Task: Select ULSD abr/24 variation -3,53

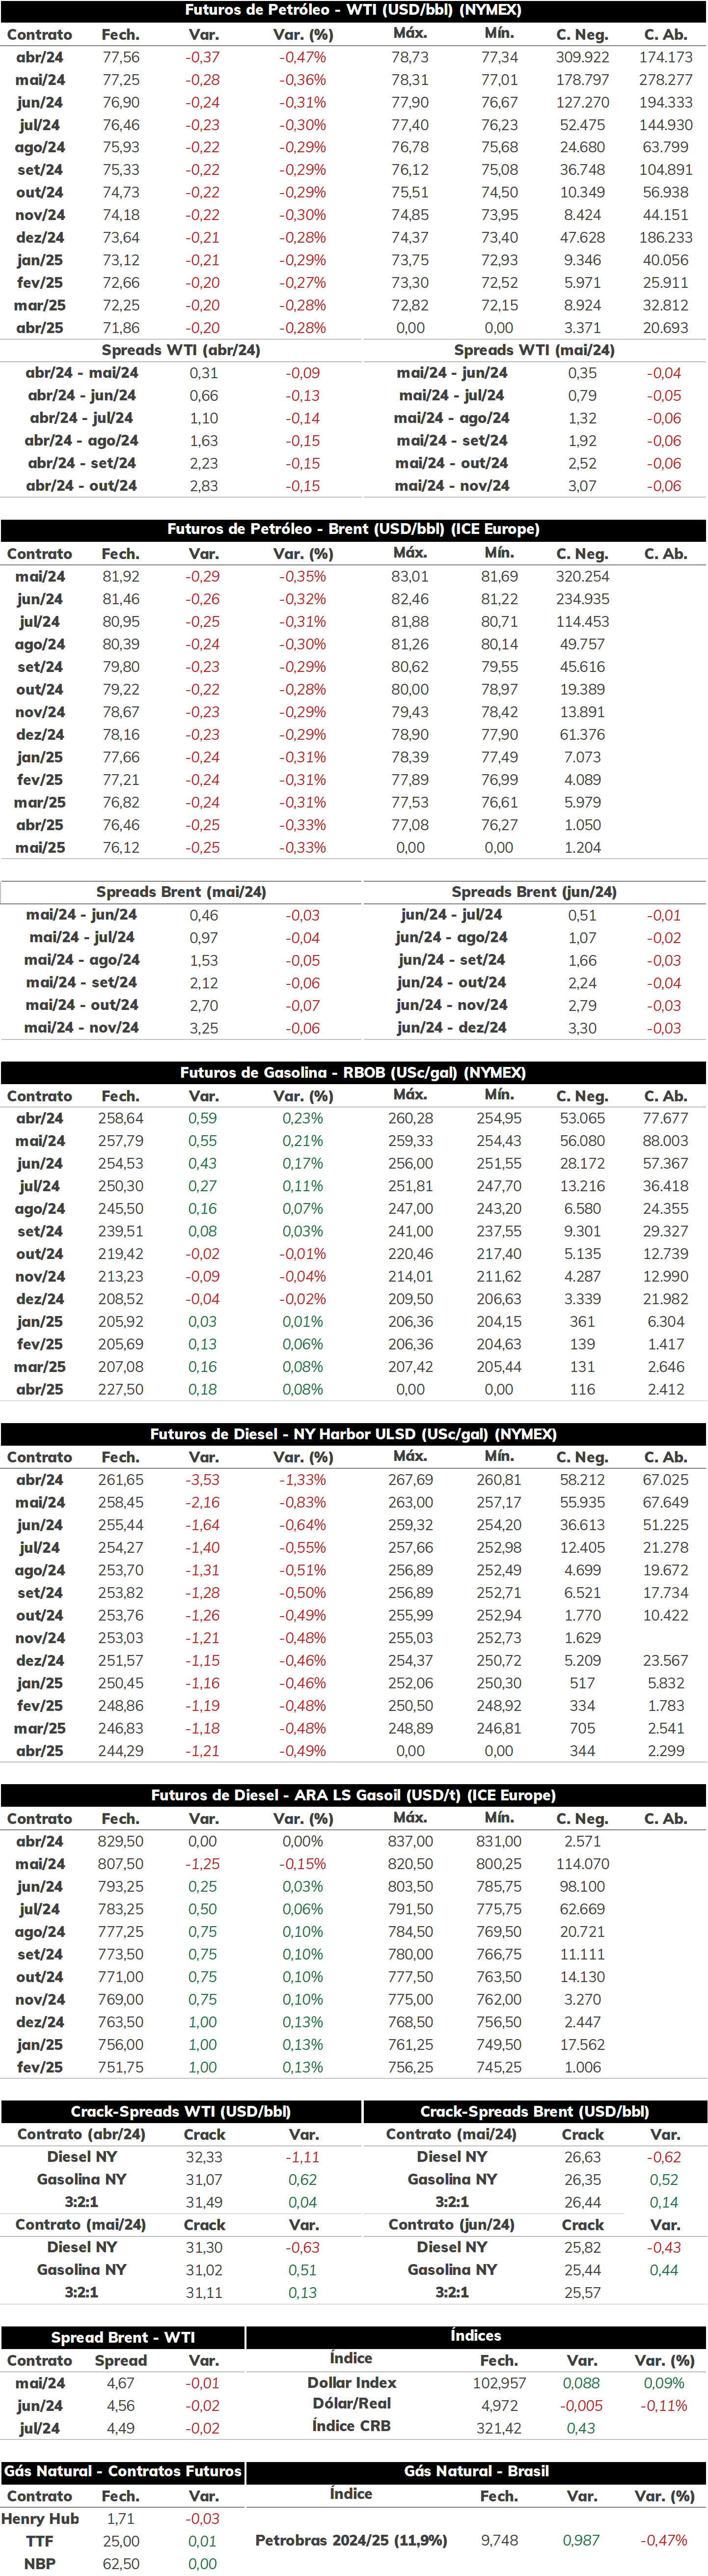Action: click(x=203, y=1480)
